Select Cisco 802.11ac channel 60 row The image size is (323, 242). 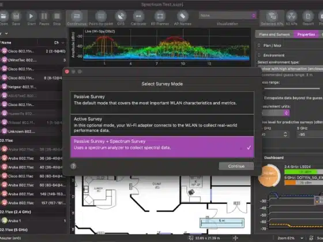point(31,176)
